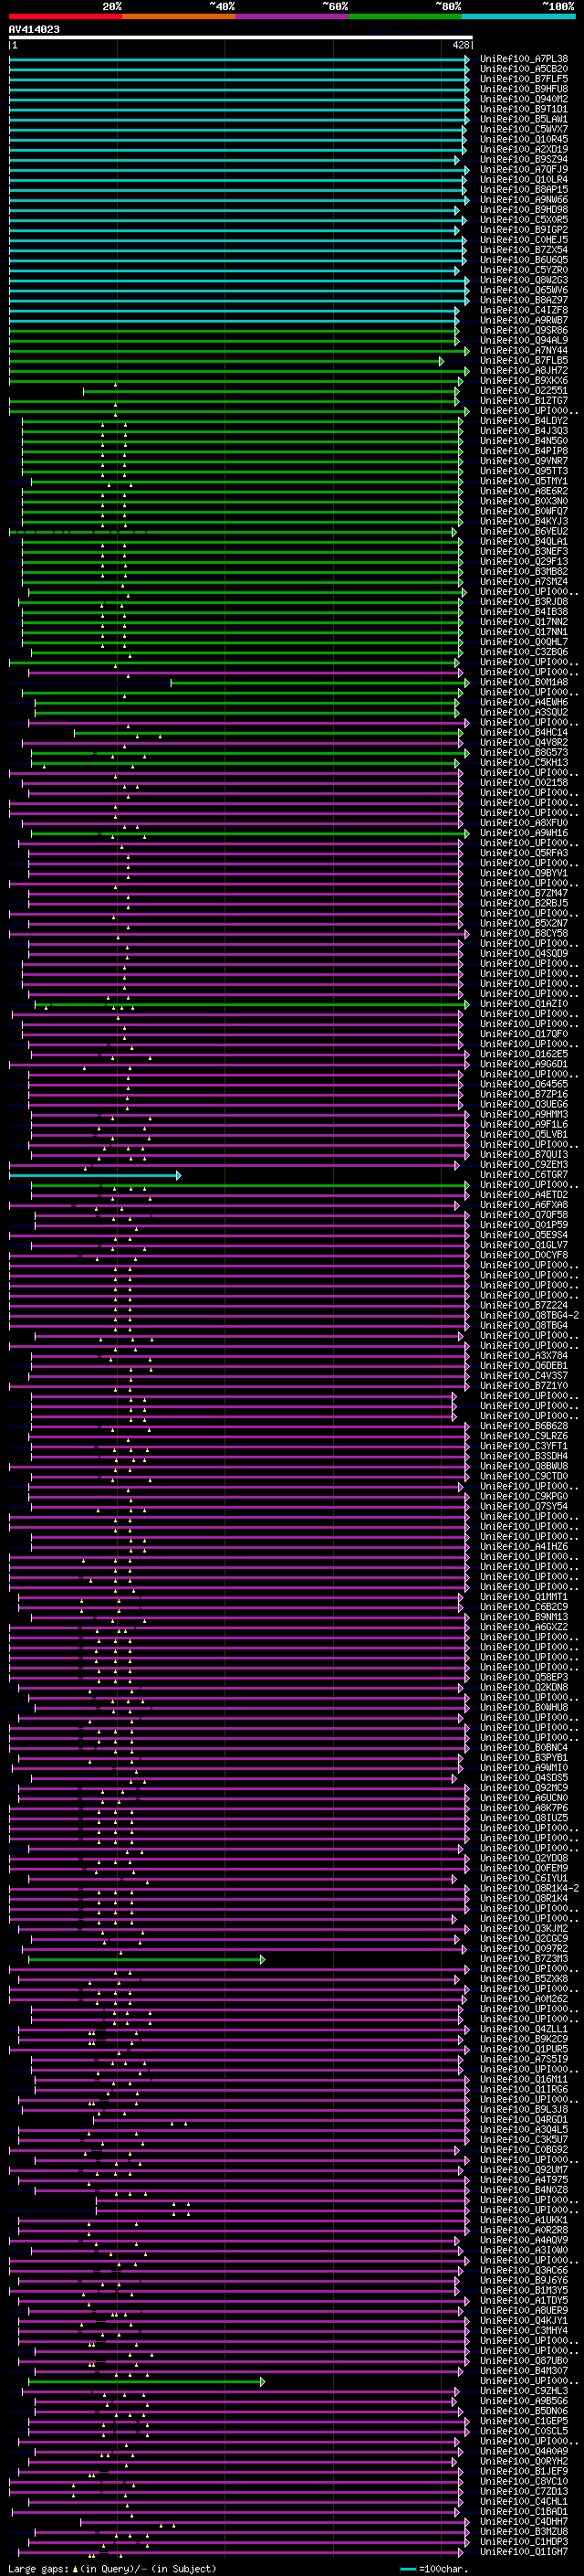Select the UniRef100_B6VEU2 label
The height and width of the screenshot is (2576, 584).
524,531
